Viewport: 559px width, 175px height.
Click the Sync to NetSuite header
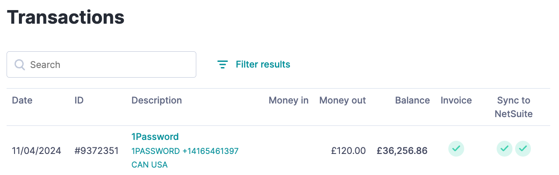pyautogui.click(x=514, y=107)
